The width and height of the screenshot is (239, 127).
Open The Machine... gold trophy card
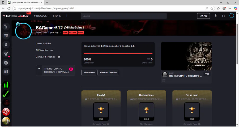147,108
